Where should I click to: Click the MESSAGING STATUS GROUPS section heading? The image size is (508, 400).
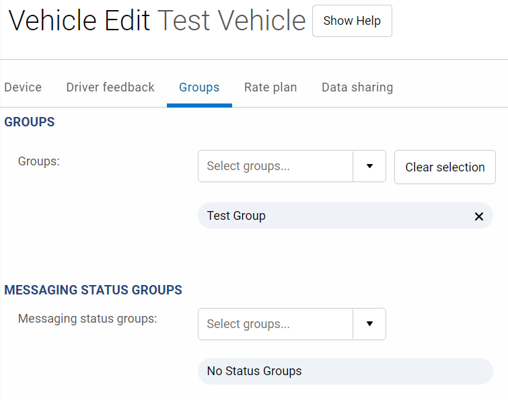(x=94, y=290)
